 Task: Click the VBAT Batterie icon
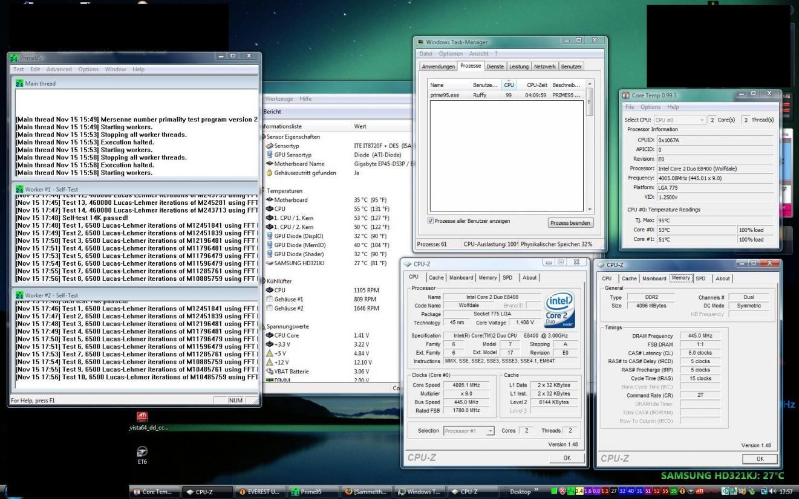tap(270, 371)
